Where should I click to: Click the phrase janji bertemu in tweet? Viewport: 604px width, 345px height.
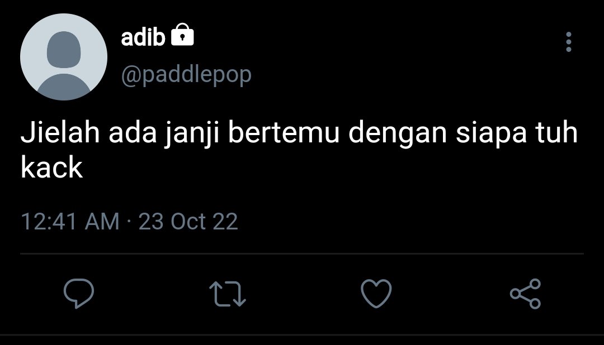point(252,133)
